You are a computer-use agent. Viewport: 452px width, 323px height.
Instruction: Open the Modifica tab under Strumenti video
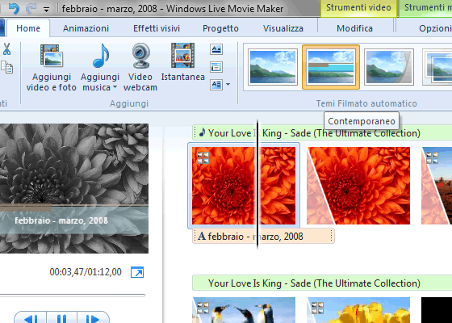tap(354, 28)
